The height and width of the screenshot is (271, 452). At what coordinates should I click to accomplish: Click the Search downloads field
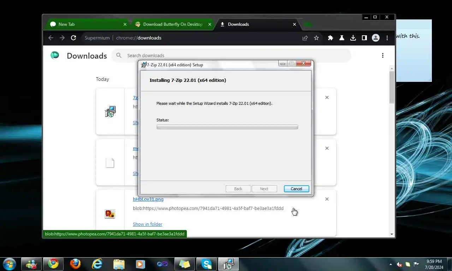(x=231, y=55)
